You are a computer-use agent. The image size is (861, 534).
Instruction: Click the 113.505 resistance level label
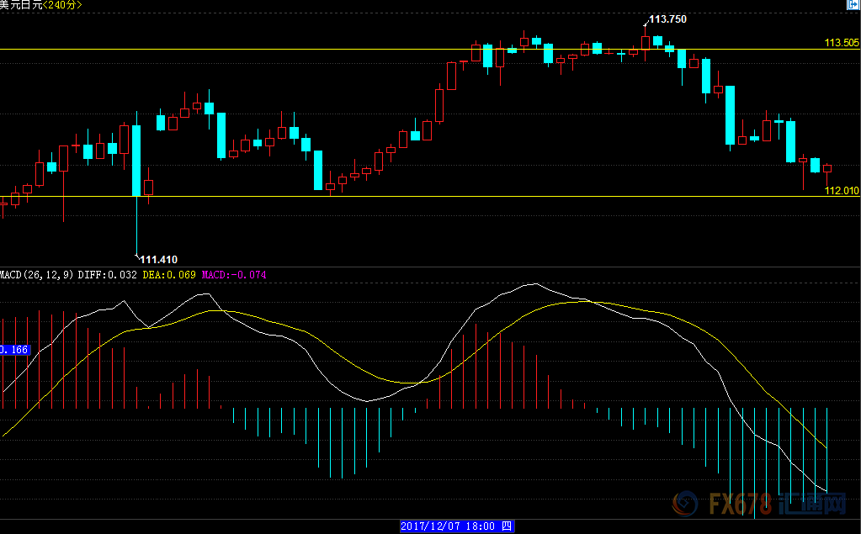(x=842, y=43)
